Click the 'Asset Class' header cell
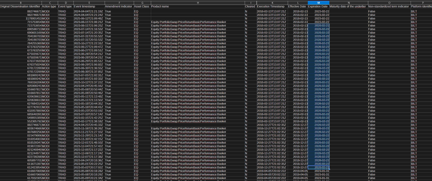 pos(141,6)
